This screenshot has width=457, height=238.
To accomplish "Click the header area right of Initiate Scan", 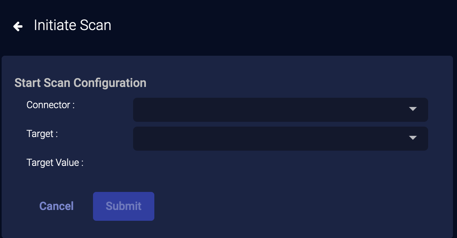I will (281, 26).
